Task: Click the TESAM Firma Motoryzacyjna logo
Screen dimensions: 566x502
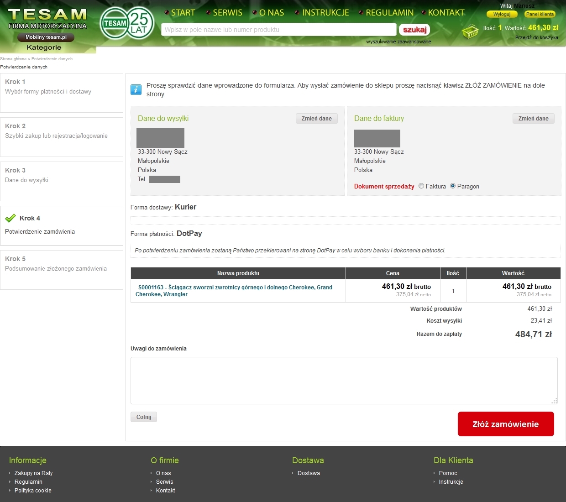Action: 47,19
